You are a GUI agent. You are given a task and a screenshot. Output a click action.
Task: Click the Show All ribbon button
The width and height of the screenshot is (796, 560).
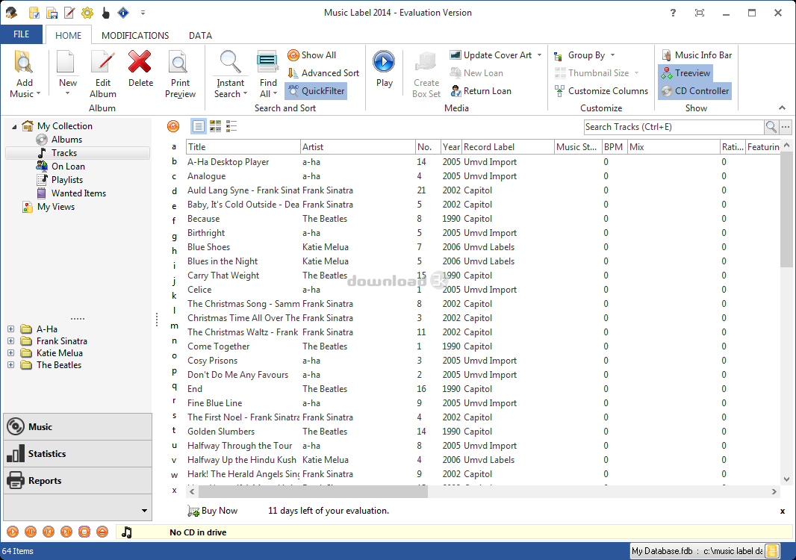pos(311,55)
